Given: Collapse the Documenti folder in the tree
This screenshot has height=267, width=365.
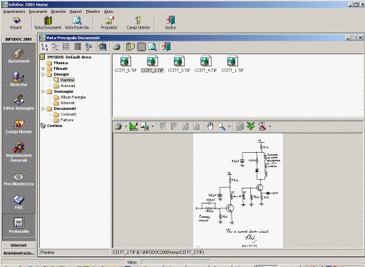Looking at the screenshot, I should (x=43, y=109).
